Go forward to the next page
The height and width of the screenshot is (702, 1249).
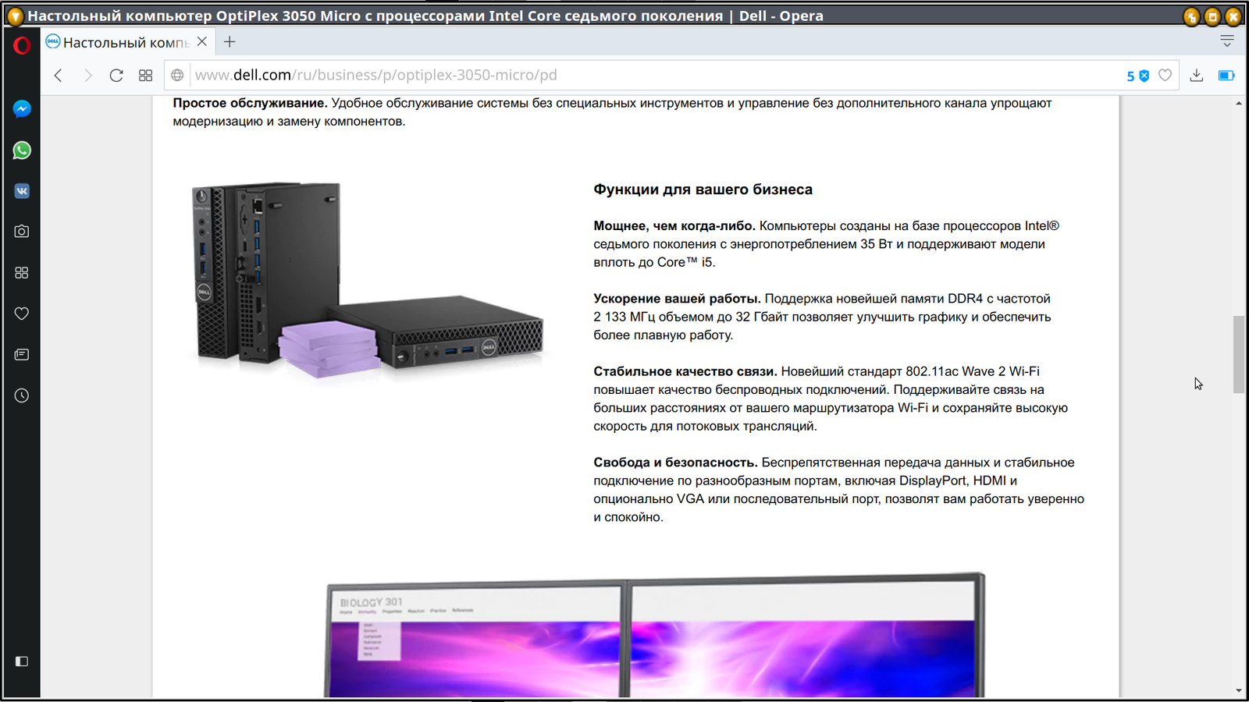pyautogui.click(x=87, y=75)
